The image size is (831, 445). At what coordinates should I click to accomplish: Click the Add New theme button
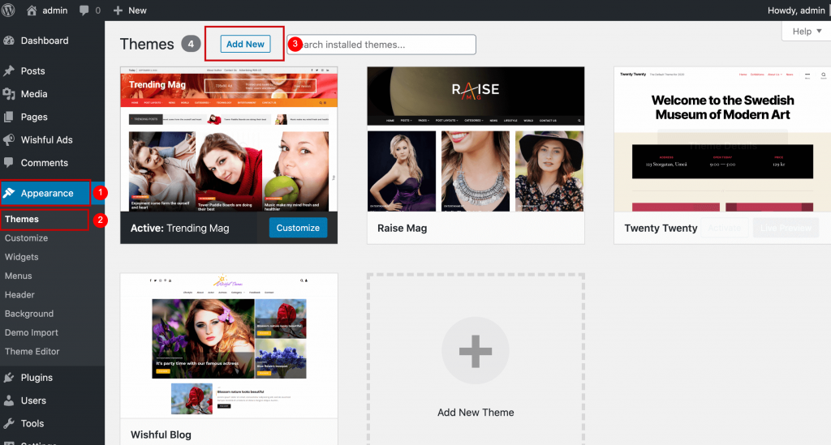tap(245, 44)
